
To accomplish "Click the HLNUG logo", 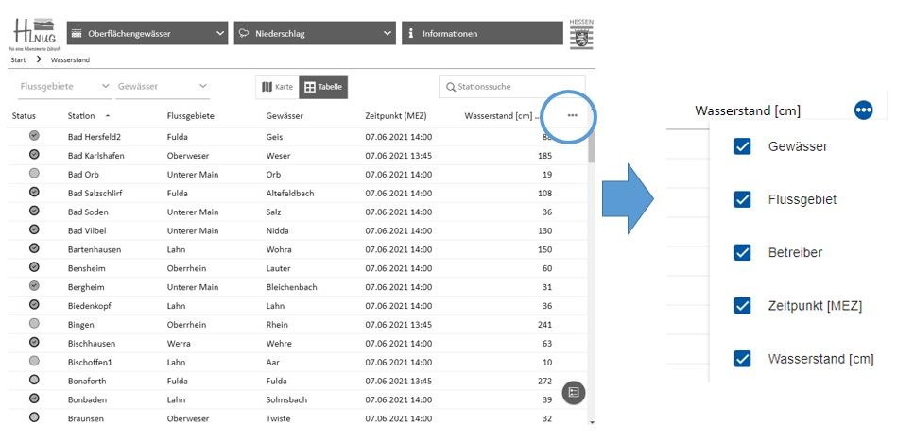I will coord(31,33).
